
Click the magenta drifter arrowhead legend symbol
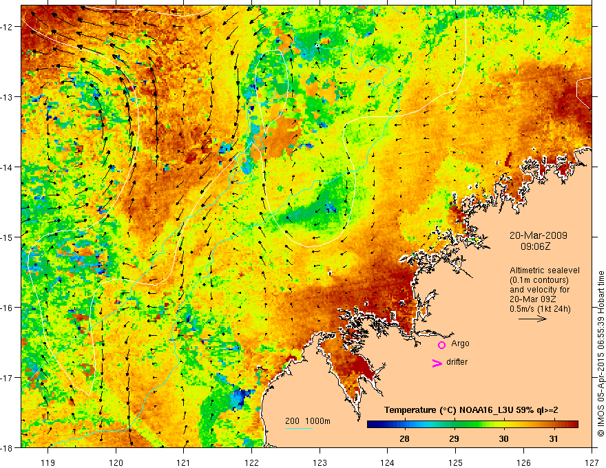437,363
